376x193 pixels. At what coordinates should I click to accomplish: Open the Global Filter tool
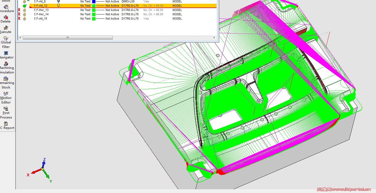6,42
